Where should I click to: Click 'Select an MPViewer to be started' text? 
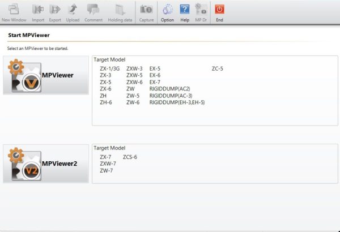click(37, 49)
